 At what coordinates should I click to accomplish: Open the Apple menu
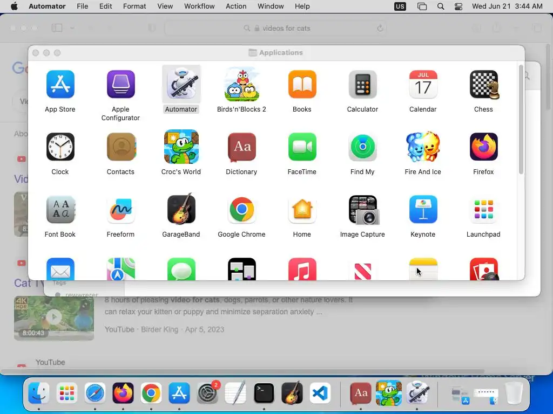click(14, 6)
